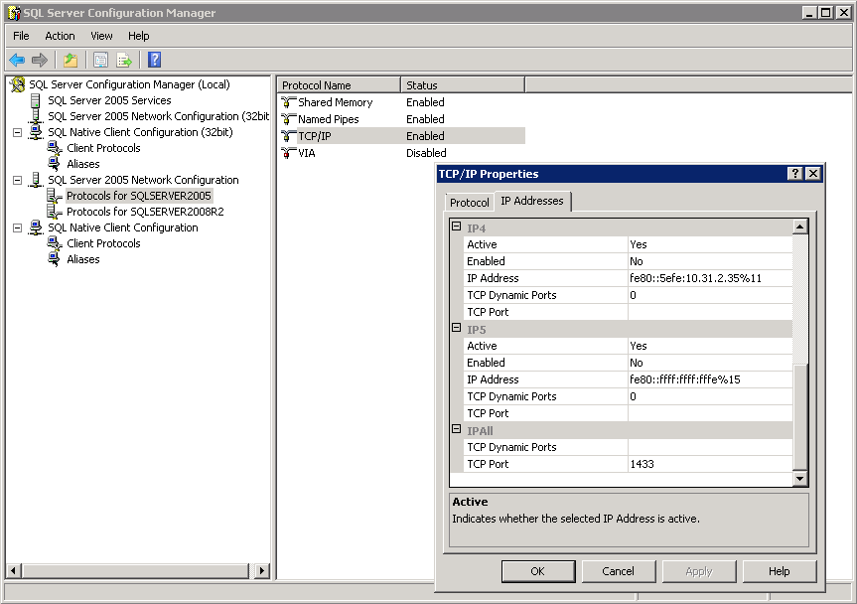Click the 32bit Aliases icon
The image size is (857, 604).
(x=54, y=164)
